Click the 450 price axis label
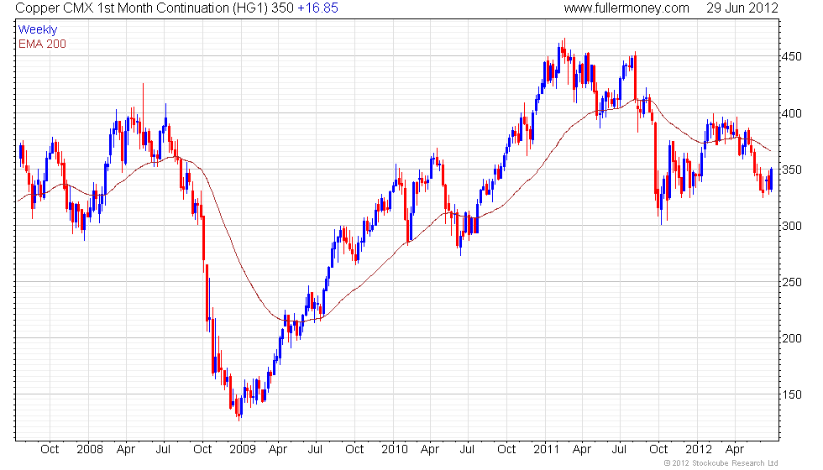This screenshot has height=470, width=823. [791, 57]
